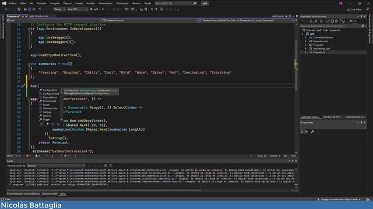
Task: Select Environment in IntelliSense list
Action: [50, 101]
